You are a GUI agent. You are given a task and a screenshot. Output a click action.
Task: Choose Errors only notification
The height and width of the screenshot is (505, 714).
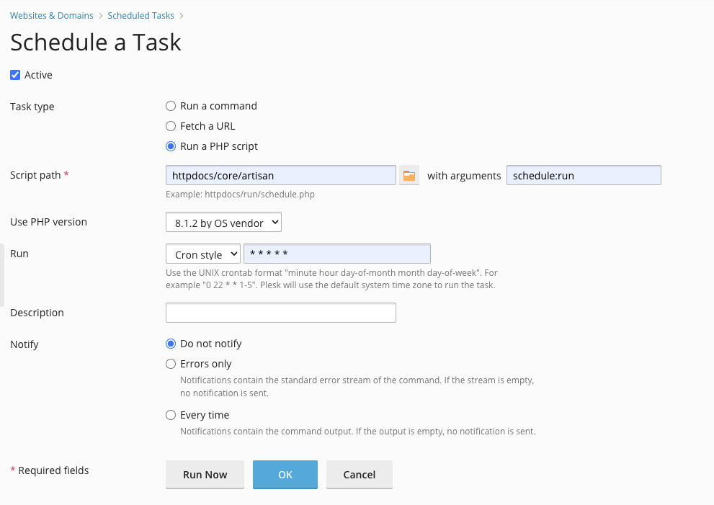pyautogui.click(x=171, y=364)
